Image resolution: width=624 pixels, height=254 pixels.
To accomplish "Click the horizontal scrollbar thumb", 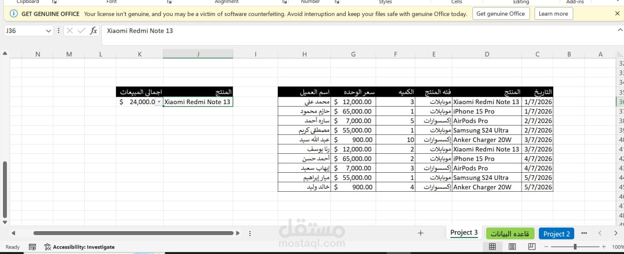I will pos(133,233).
